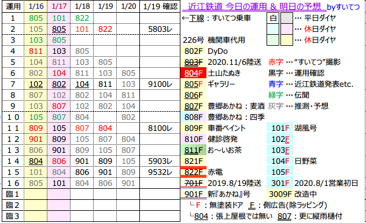Click the 301F legend cell
The height and width of the screenshot is (223, 366).
[280, 183]
